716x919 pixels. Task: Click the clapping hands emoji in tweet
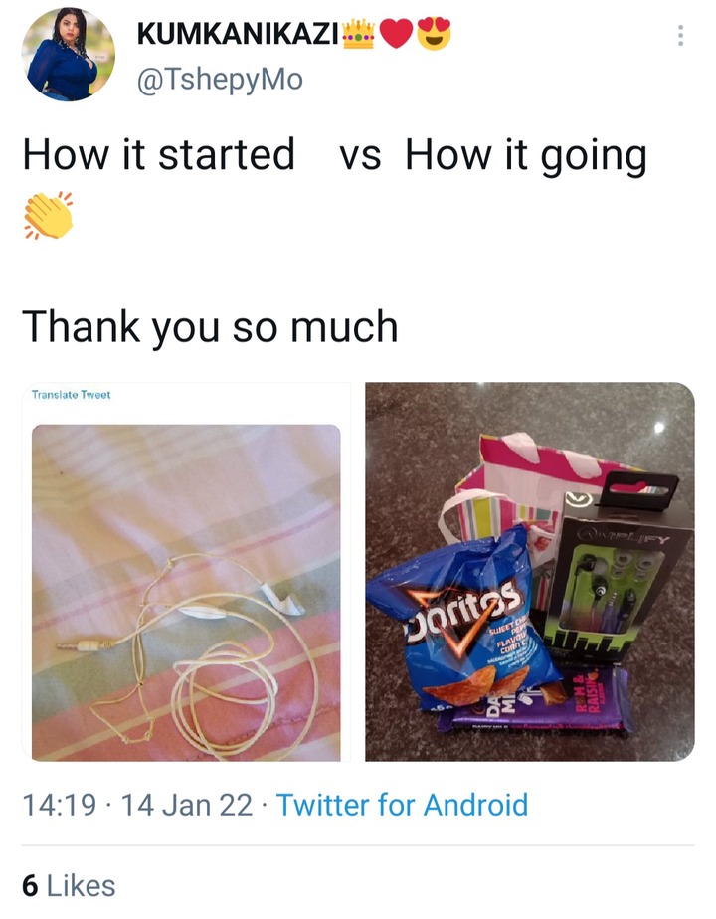(x=48, y=215)
